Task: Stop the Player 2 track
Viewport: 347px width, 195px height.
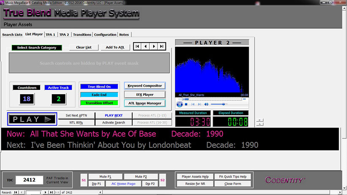Action: (186, 104)
